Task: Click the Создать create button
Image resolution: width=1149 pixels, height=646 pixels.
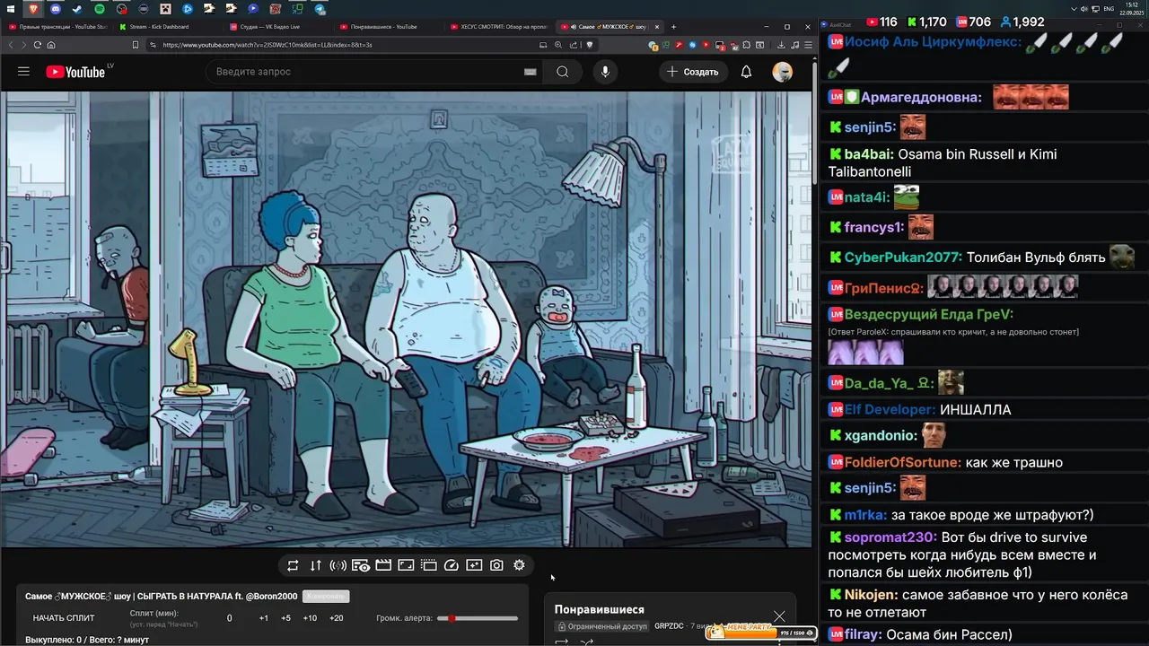Action: pyautogui.click(x=692, y=72)
